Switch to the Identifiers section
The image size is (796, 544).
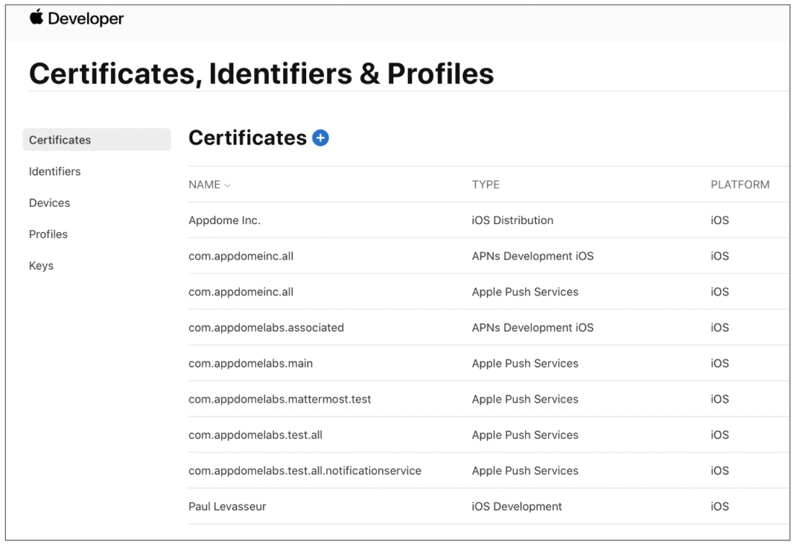click(x=54, y=171)
